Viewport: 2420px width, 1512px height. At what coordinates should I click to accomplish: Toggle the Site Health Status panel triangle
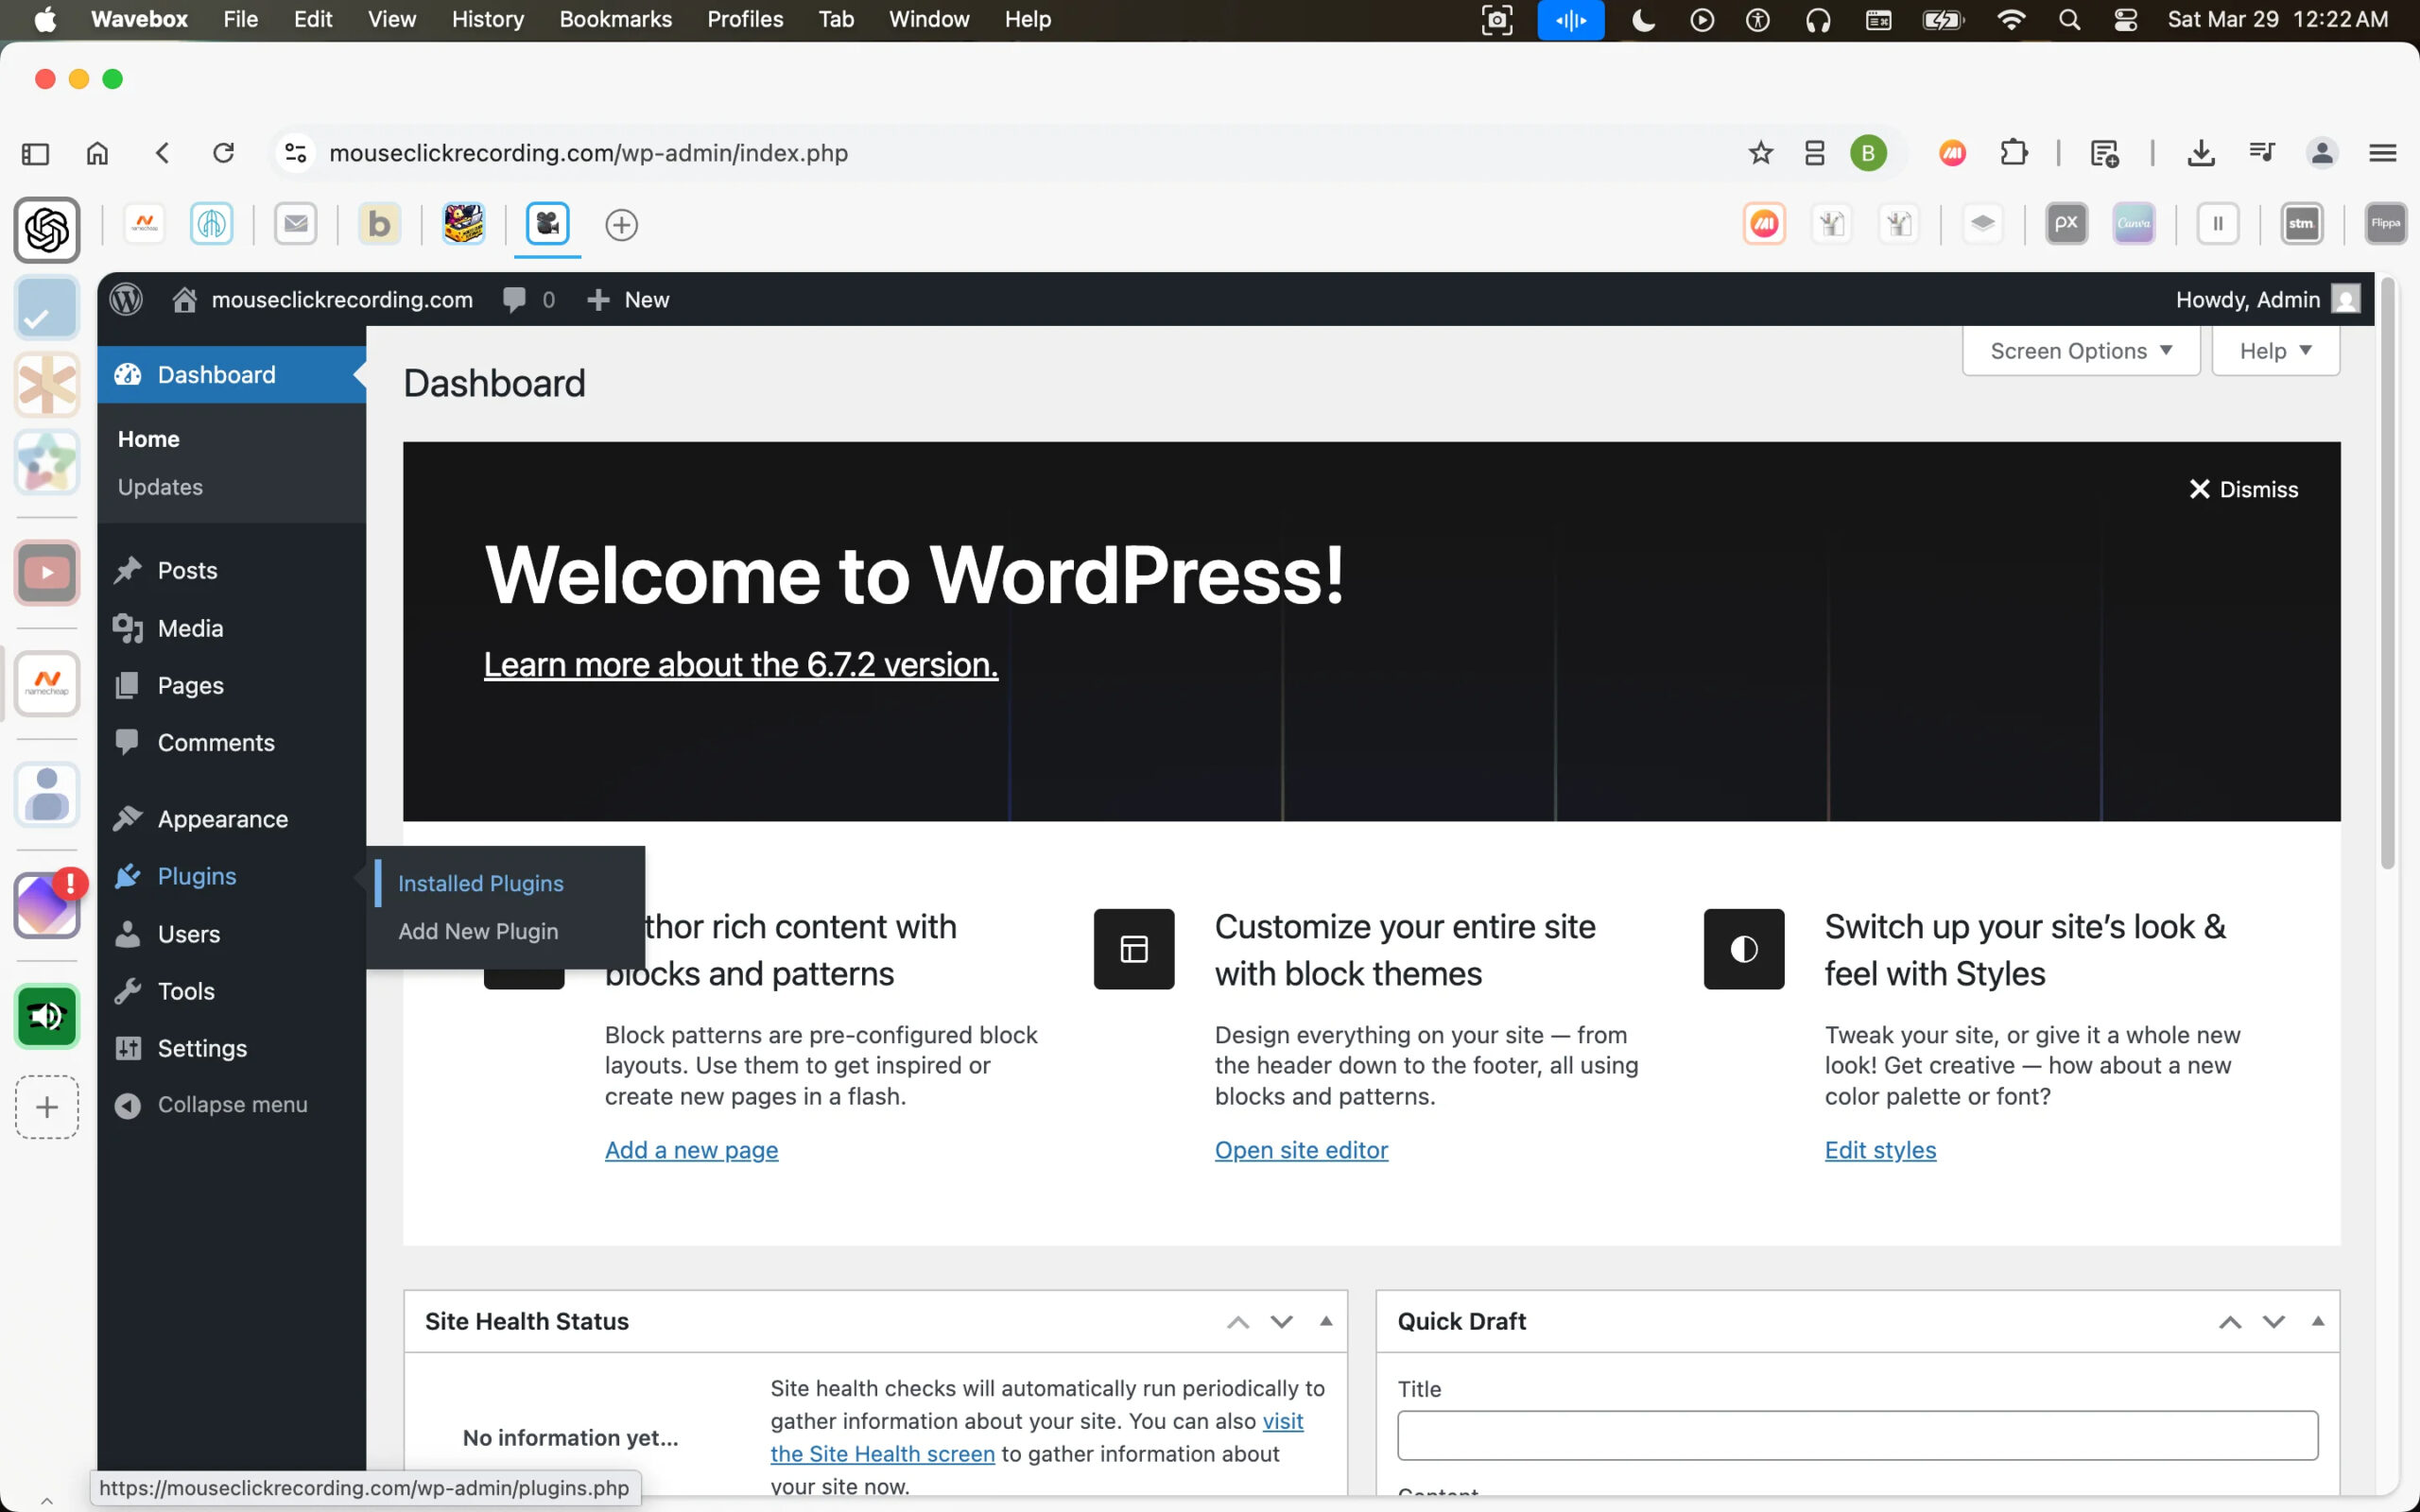1326,1321
